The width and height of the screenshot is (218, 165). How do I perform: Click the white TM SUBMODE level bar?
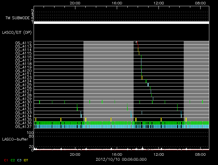121,23
